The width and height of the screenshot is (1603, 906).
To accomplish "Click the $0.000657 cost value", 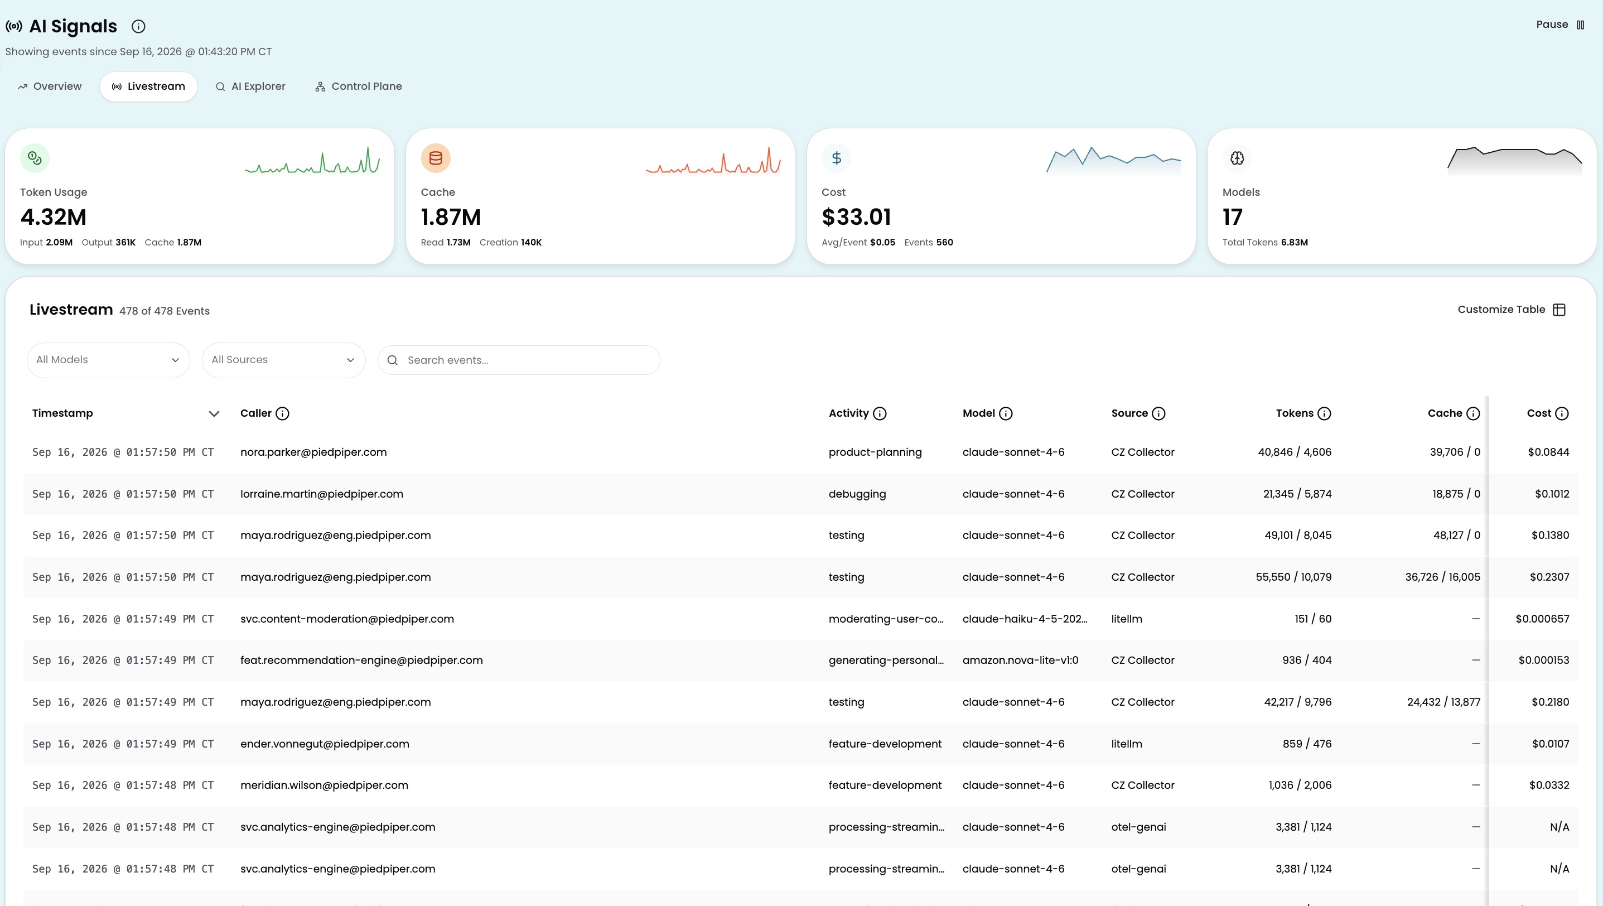I will [x=1542, y=619].
